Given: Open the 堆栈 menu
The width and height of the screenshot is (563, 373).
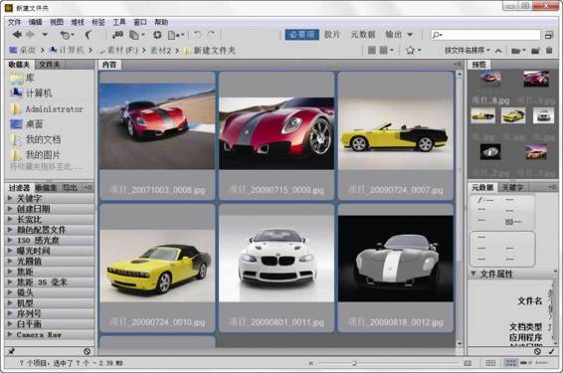Looking at the screenshot, I should click(78, 22).
